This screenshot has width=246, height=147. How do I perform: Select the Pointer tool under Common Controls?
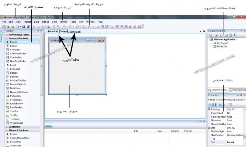click(x=22, y=42)
